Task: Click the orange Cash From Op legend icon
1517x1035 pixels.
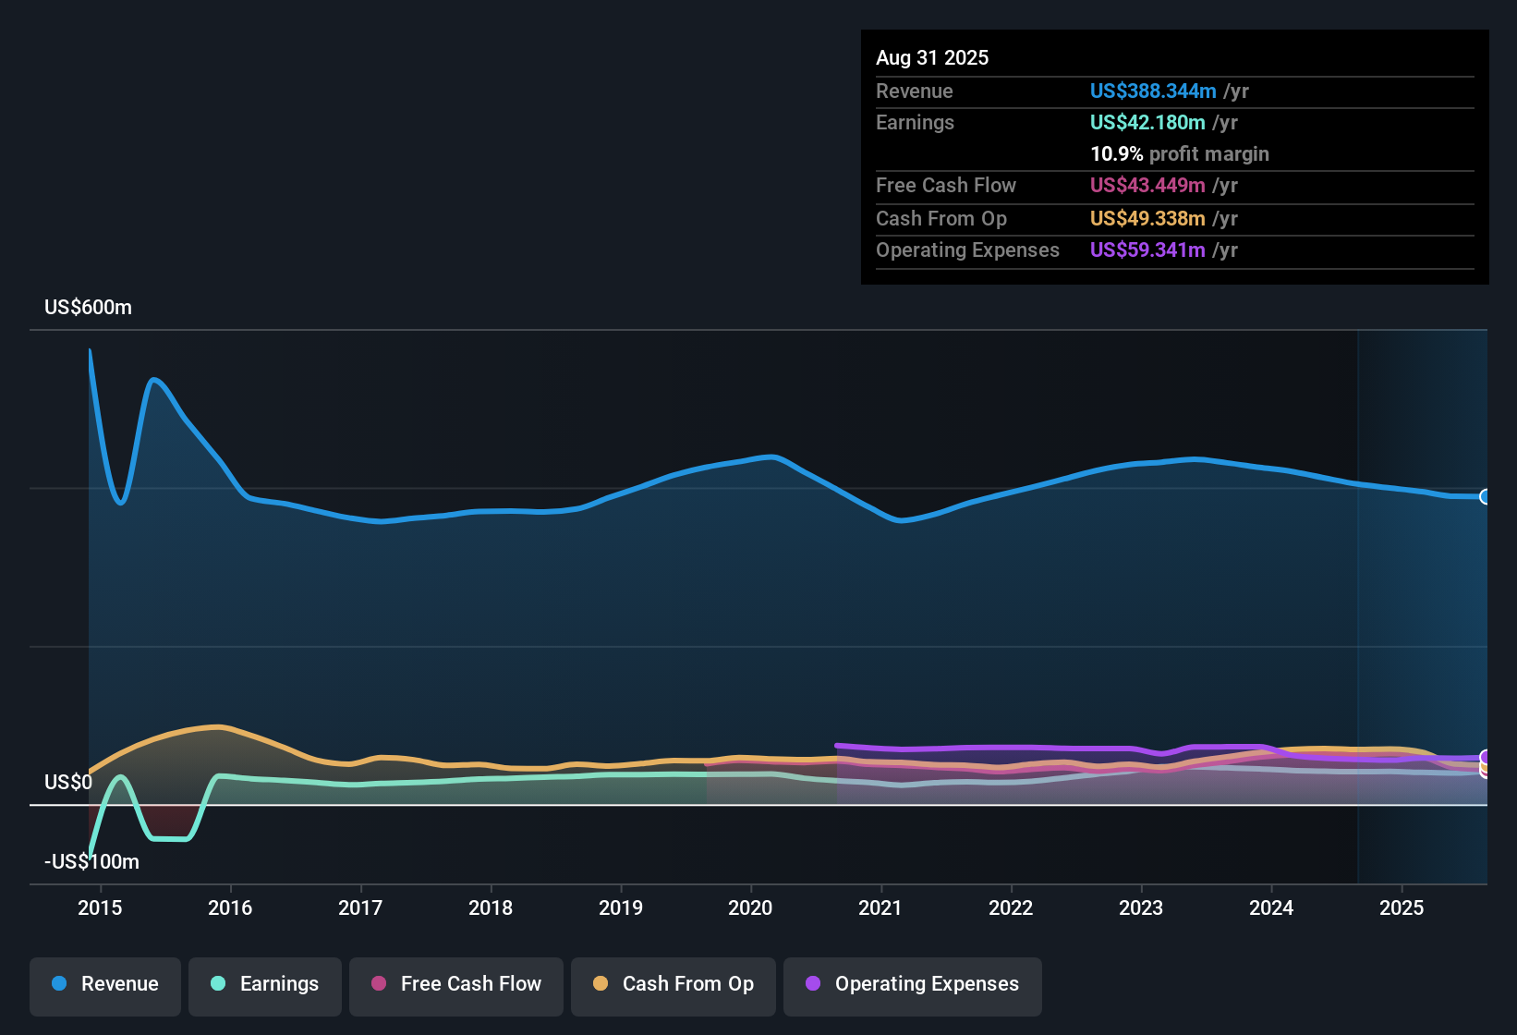Action: [601, 985]
